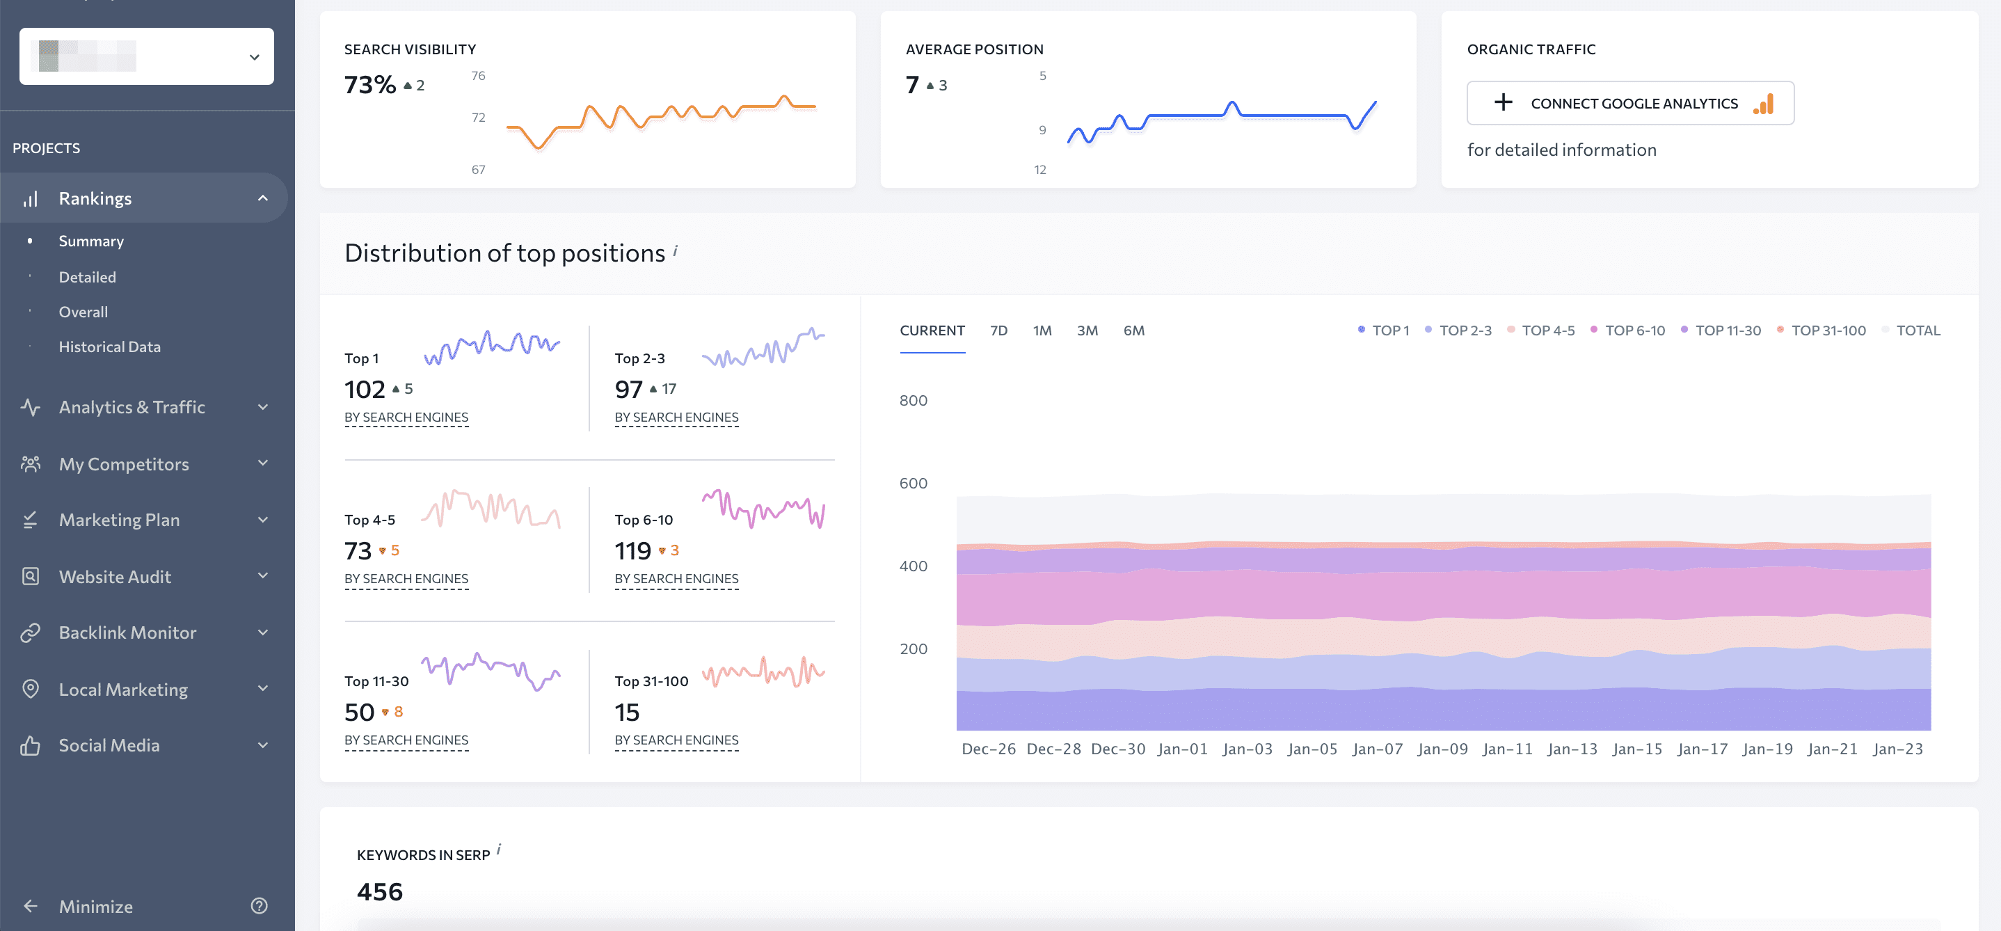This screenshot has height=931, width=2001.
Task: Click By Search Engines under Top 4-5
Action: pos(406,580)
